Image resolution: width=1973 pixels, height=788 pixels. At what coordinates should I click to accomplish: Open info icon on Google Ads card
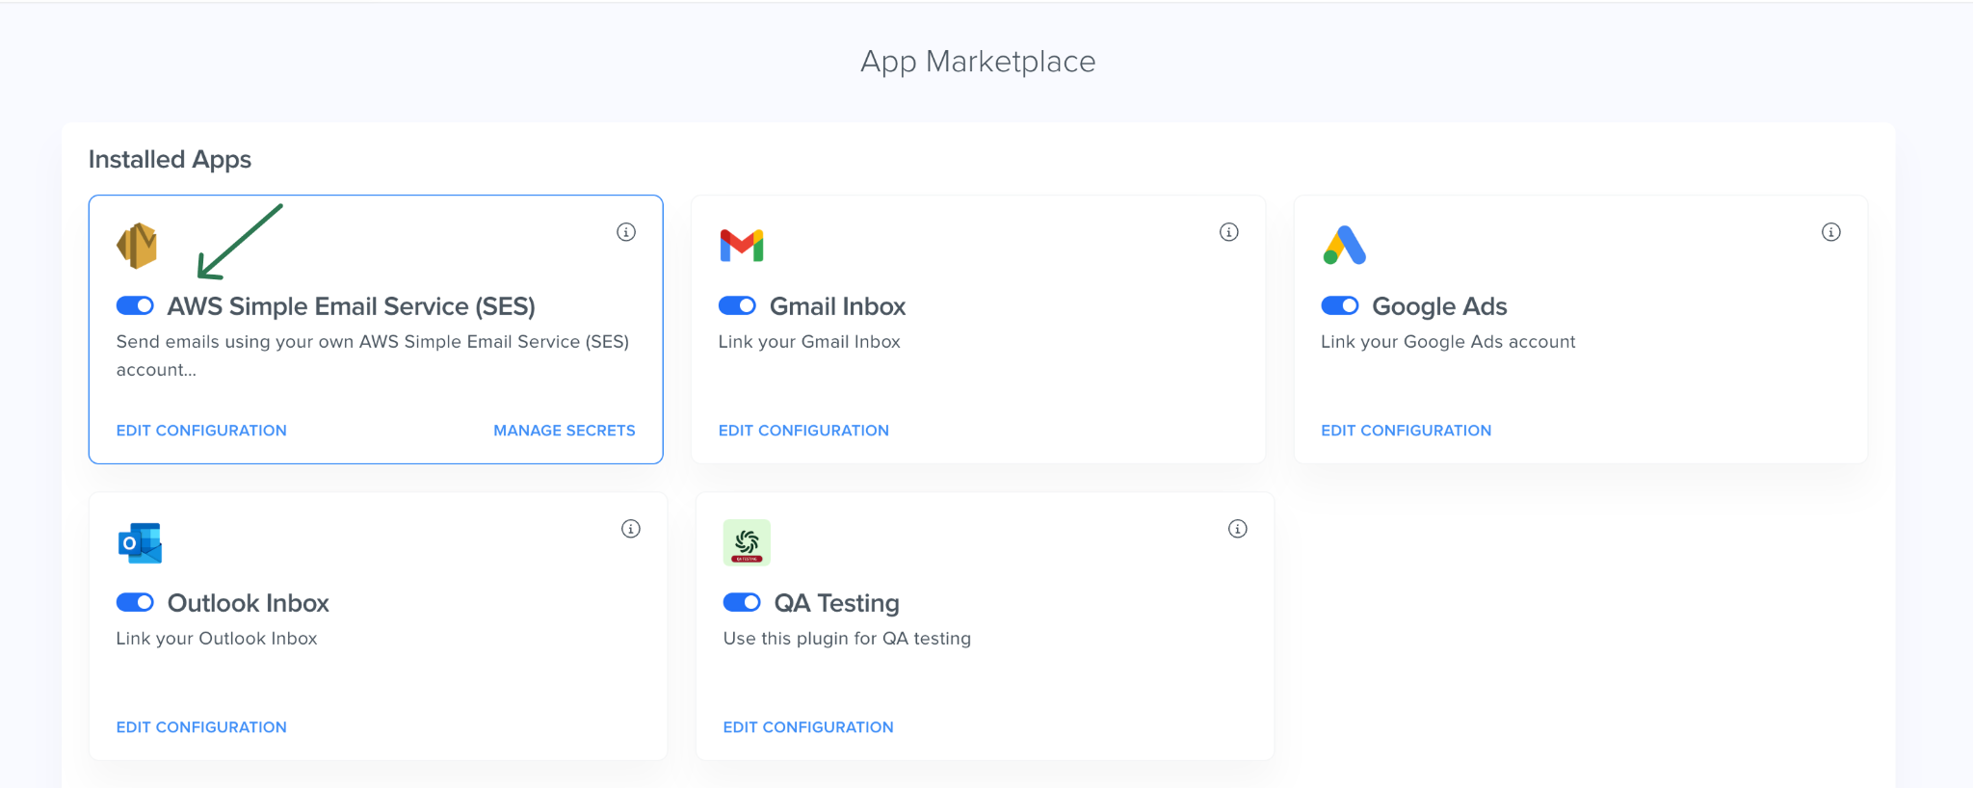point(1831,232)
